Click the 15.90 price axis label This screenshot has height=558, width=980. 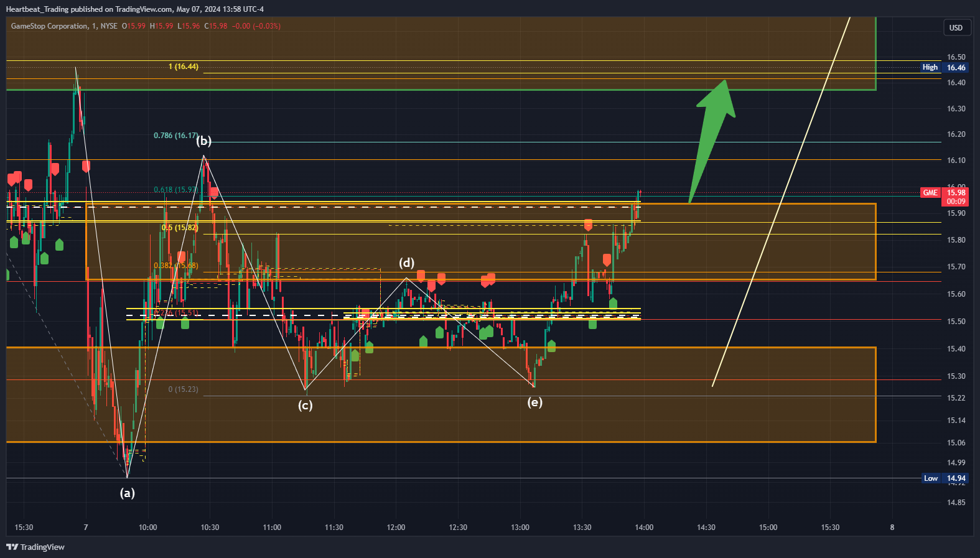pos(956,213)
